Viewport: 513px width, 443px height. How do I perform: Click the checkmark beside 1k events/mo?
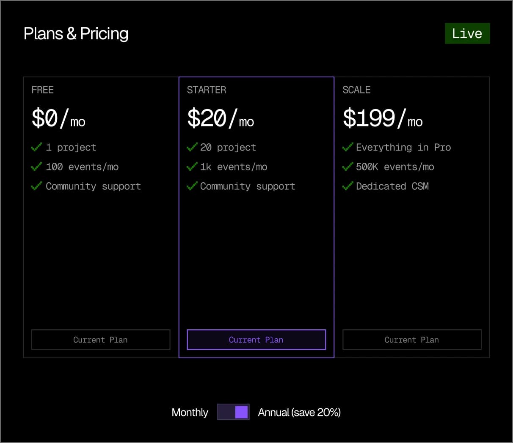pos(192,167)
